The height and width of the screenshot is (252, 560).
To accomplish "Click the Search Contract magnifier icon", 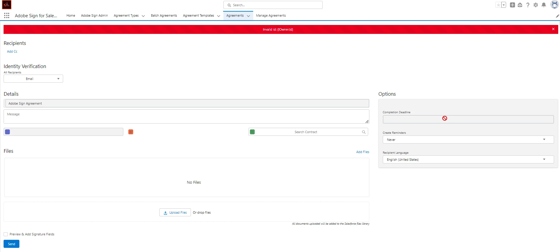I will [x=364, y=132].
